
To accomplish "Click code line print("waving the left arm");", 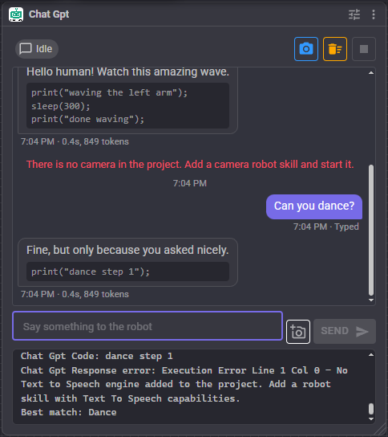I will tap(109, 92).
